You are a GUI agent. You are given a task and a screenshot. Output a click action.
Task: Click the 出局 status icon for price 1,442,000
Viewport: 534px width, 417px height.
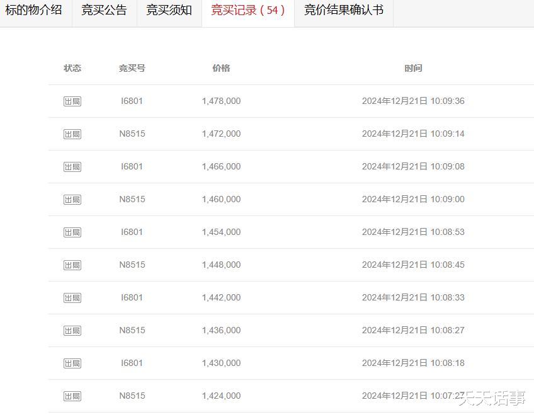[x=72, y=298]
